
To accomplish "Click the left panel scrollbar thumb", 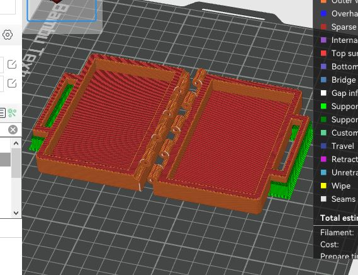I will tap(16, 163).
